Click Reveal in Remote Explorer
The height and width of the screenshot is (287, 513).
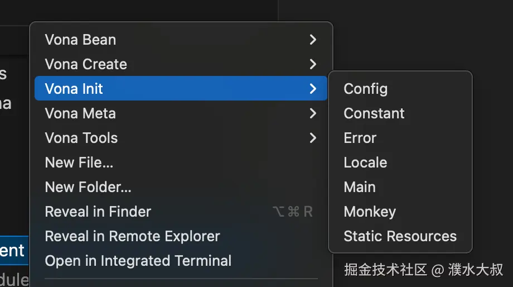pos(132,236)
